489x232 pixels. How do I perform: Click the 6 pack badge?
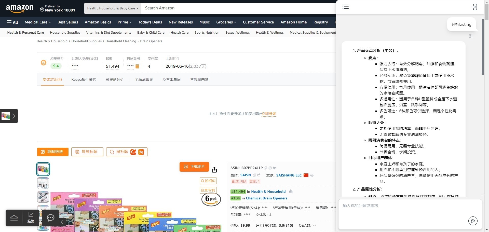211,199
